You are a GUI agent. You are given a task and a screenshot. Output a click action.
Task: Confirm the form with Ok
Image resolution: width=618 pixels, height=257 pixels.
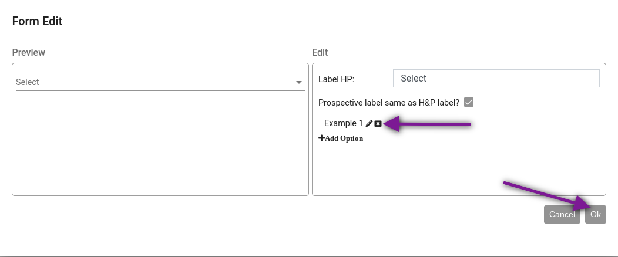pyautogui.click(x=595, y=214)
